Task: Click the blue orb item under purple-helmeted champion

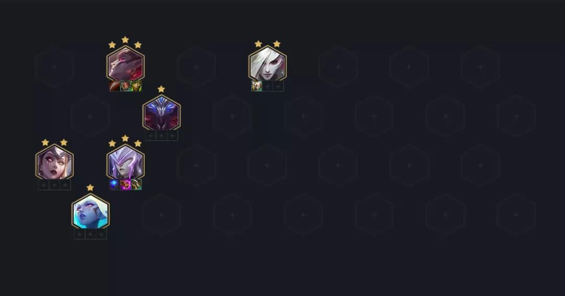Action: click(115, 184)
